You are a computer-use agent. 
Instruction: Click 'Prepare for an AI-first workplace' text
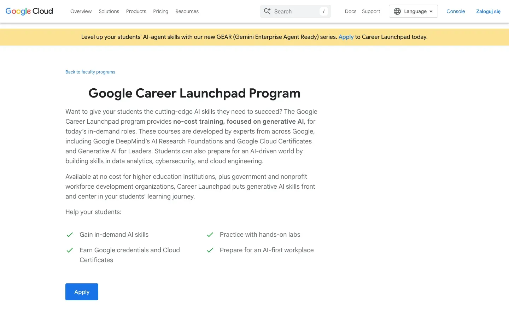[x=267, y=250]
